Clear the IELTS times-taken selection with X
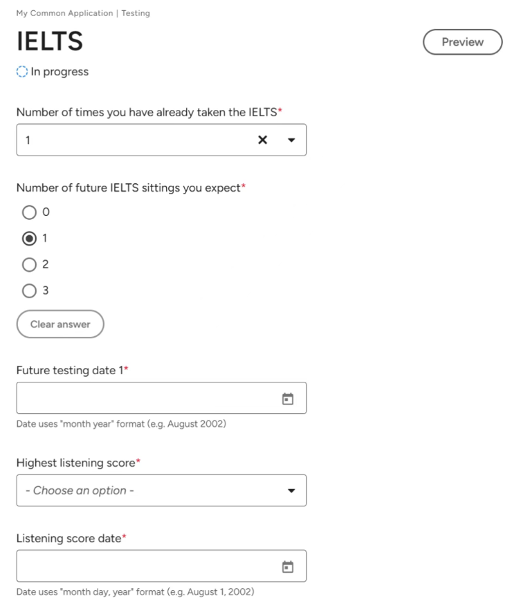This screenshot has height=608, width=521. tap(263, 140)
